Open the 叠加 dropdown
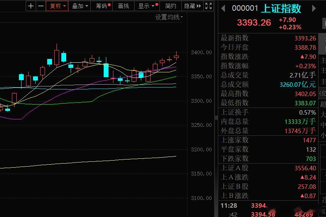The width and height of the screenshot is (326, 217). click(x=80, y=6)
